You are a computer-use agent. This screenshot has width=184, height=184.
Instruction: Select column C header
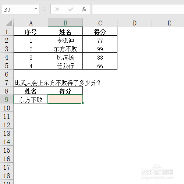tap(100, 23)
